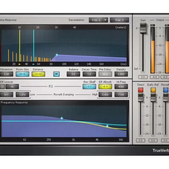
Task: Click the high damping ratio 0.40x
Action: pos(105,95)
